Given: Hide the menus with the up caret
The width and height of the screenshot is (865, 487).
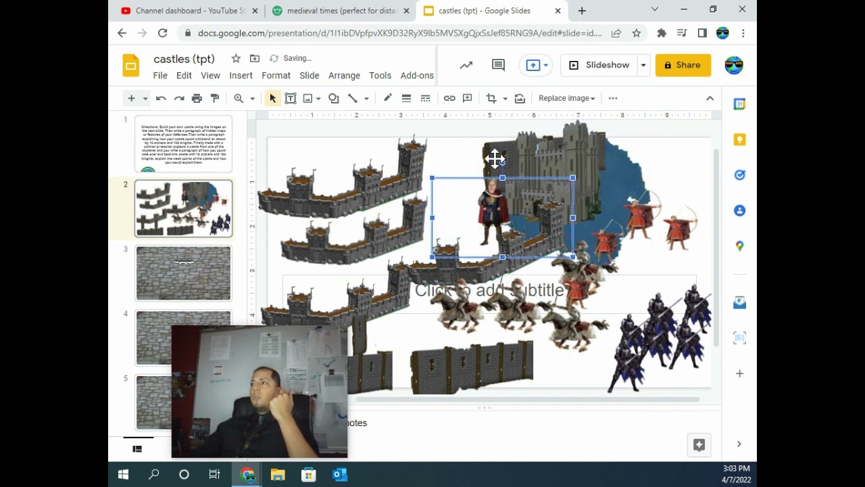Looking at the screenshot, I should click(710, 98).
